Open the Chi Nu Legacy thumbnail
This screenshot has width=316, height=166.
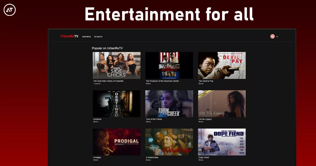222,104
